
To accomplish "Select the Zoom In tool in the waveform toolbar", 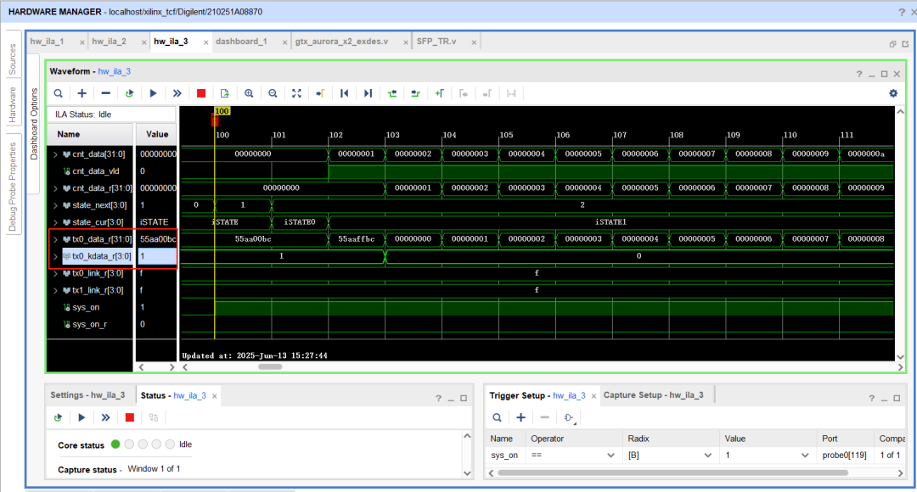I will pyautogui.click(x=247, y=93).
